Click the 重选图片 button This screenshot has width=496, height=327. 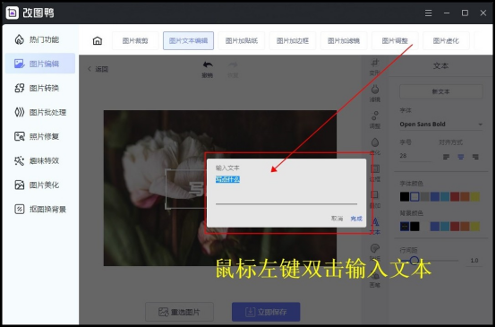pos(179,312)
